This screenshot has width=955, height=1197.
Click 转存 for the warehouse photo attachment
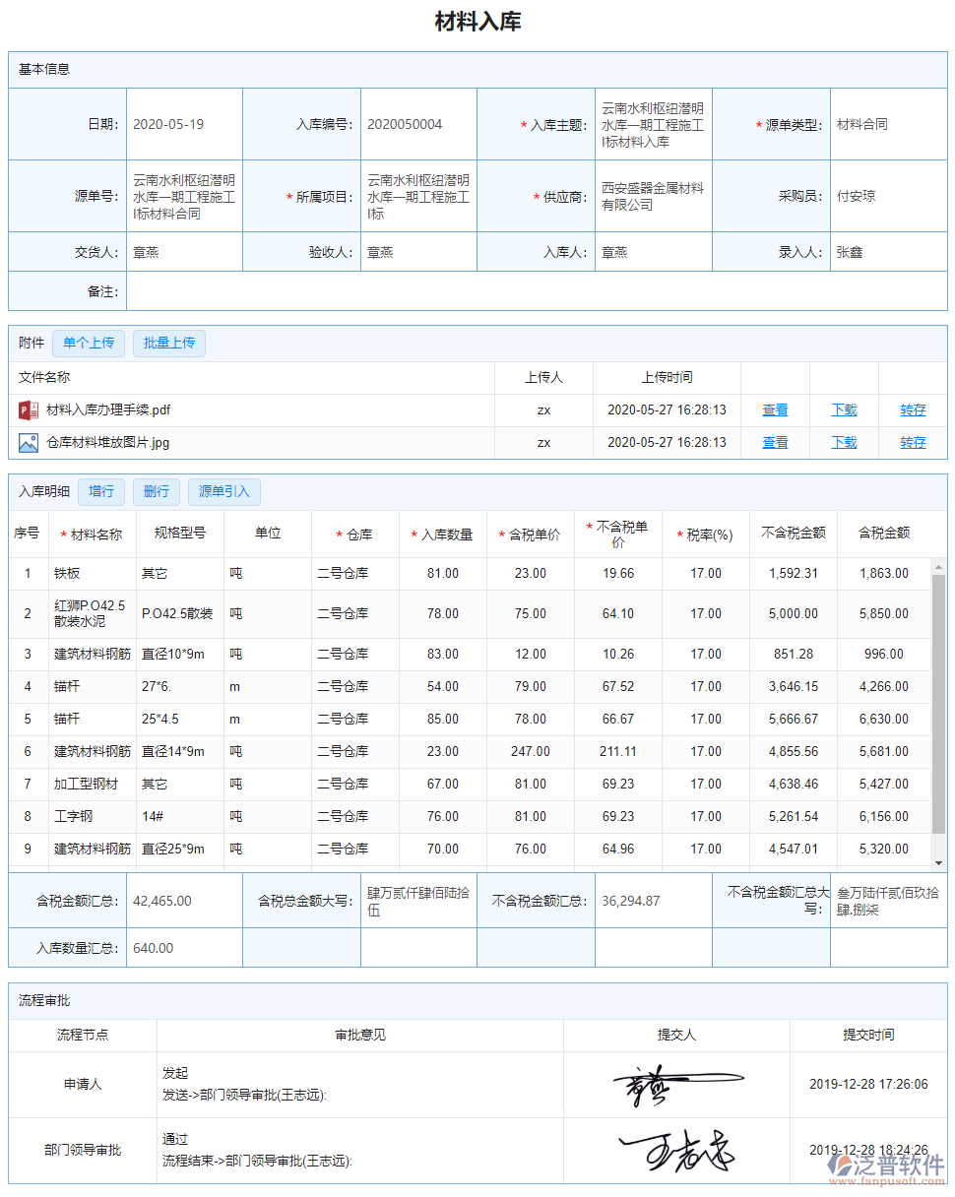coord(913,442)
